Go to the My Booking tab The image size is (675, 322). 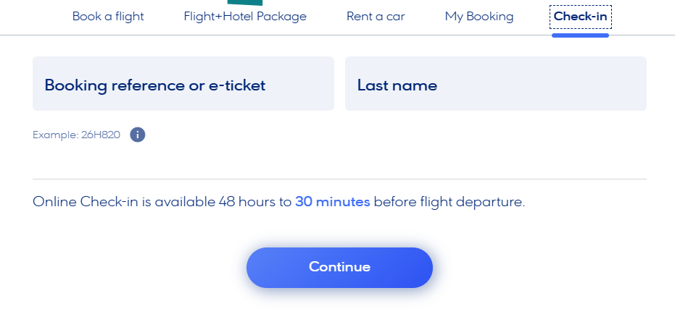479,17
